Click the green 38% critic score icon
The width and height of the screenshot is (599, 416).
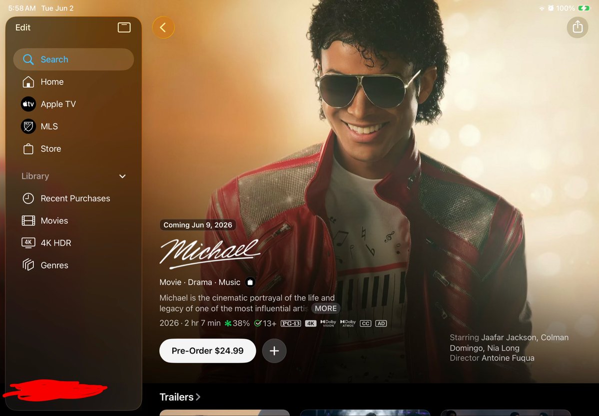coord(228,323)
